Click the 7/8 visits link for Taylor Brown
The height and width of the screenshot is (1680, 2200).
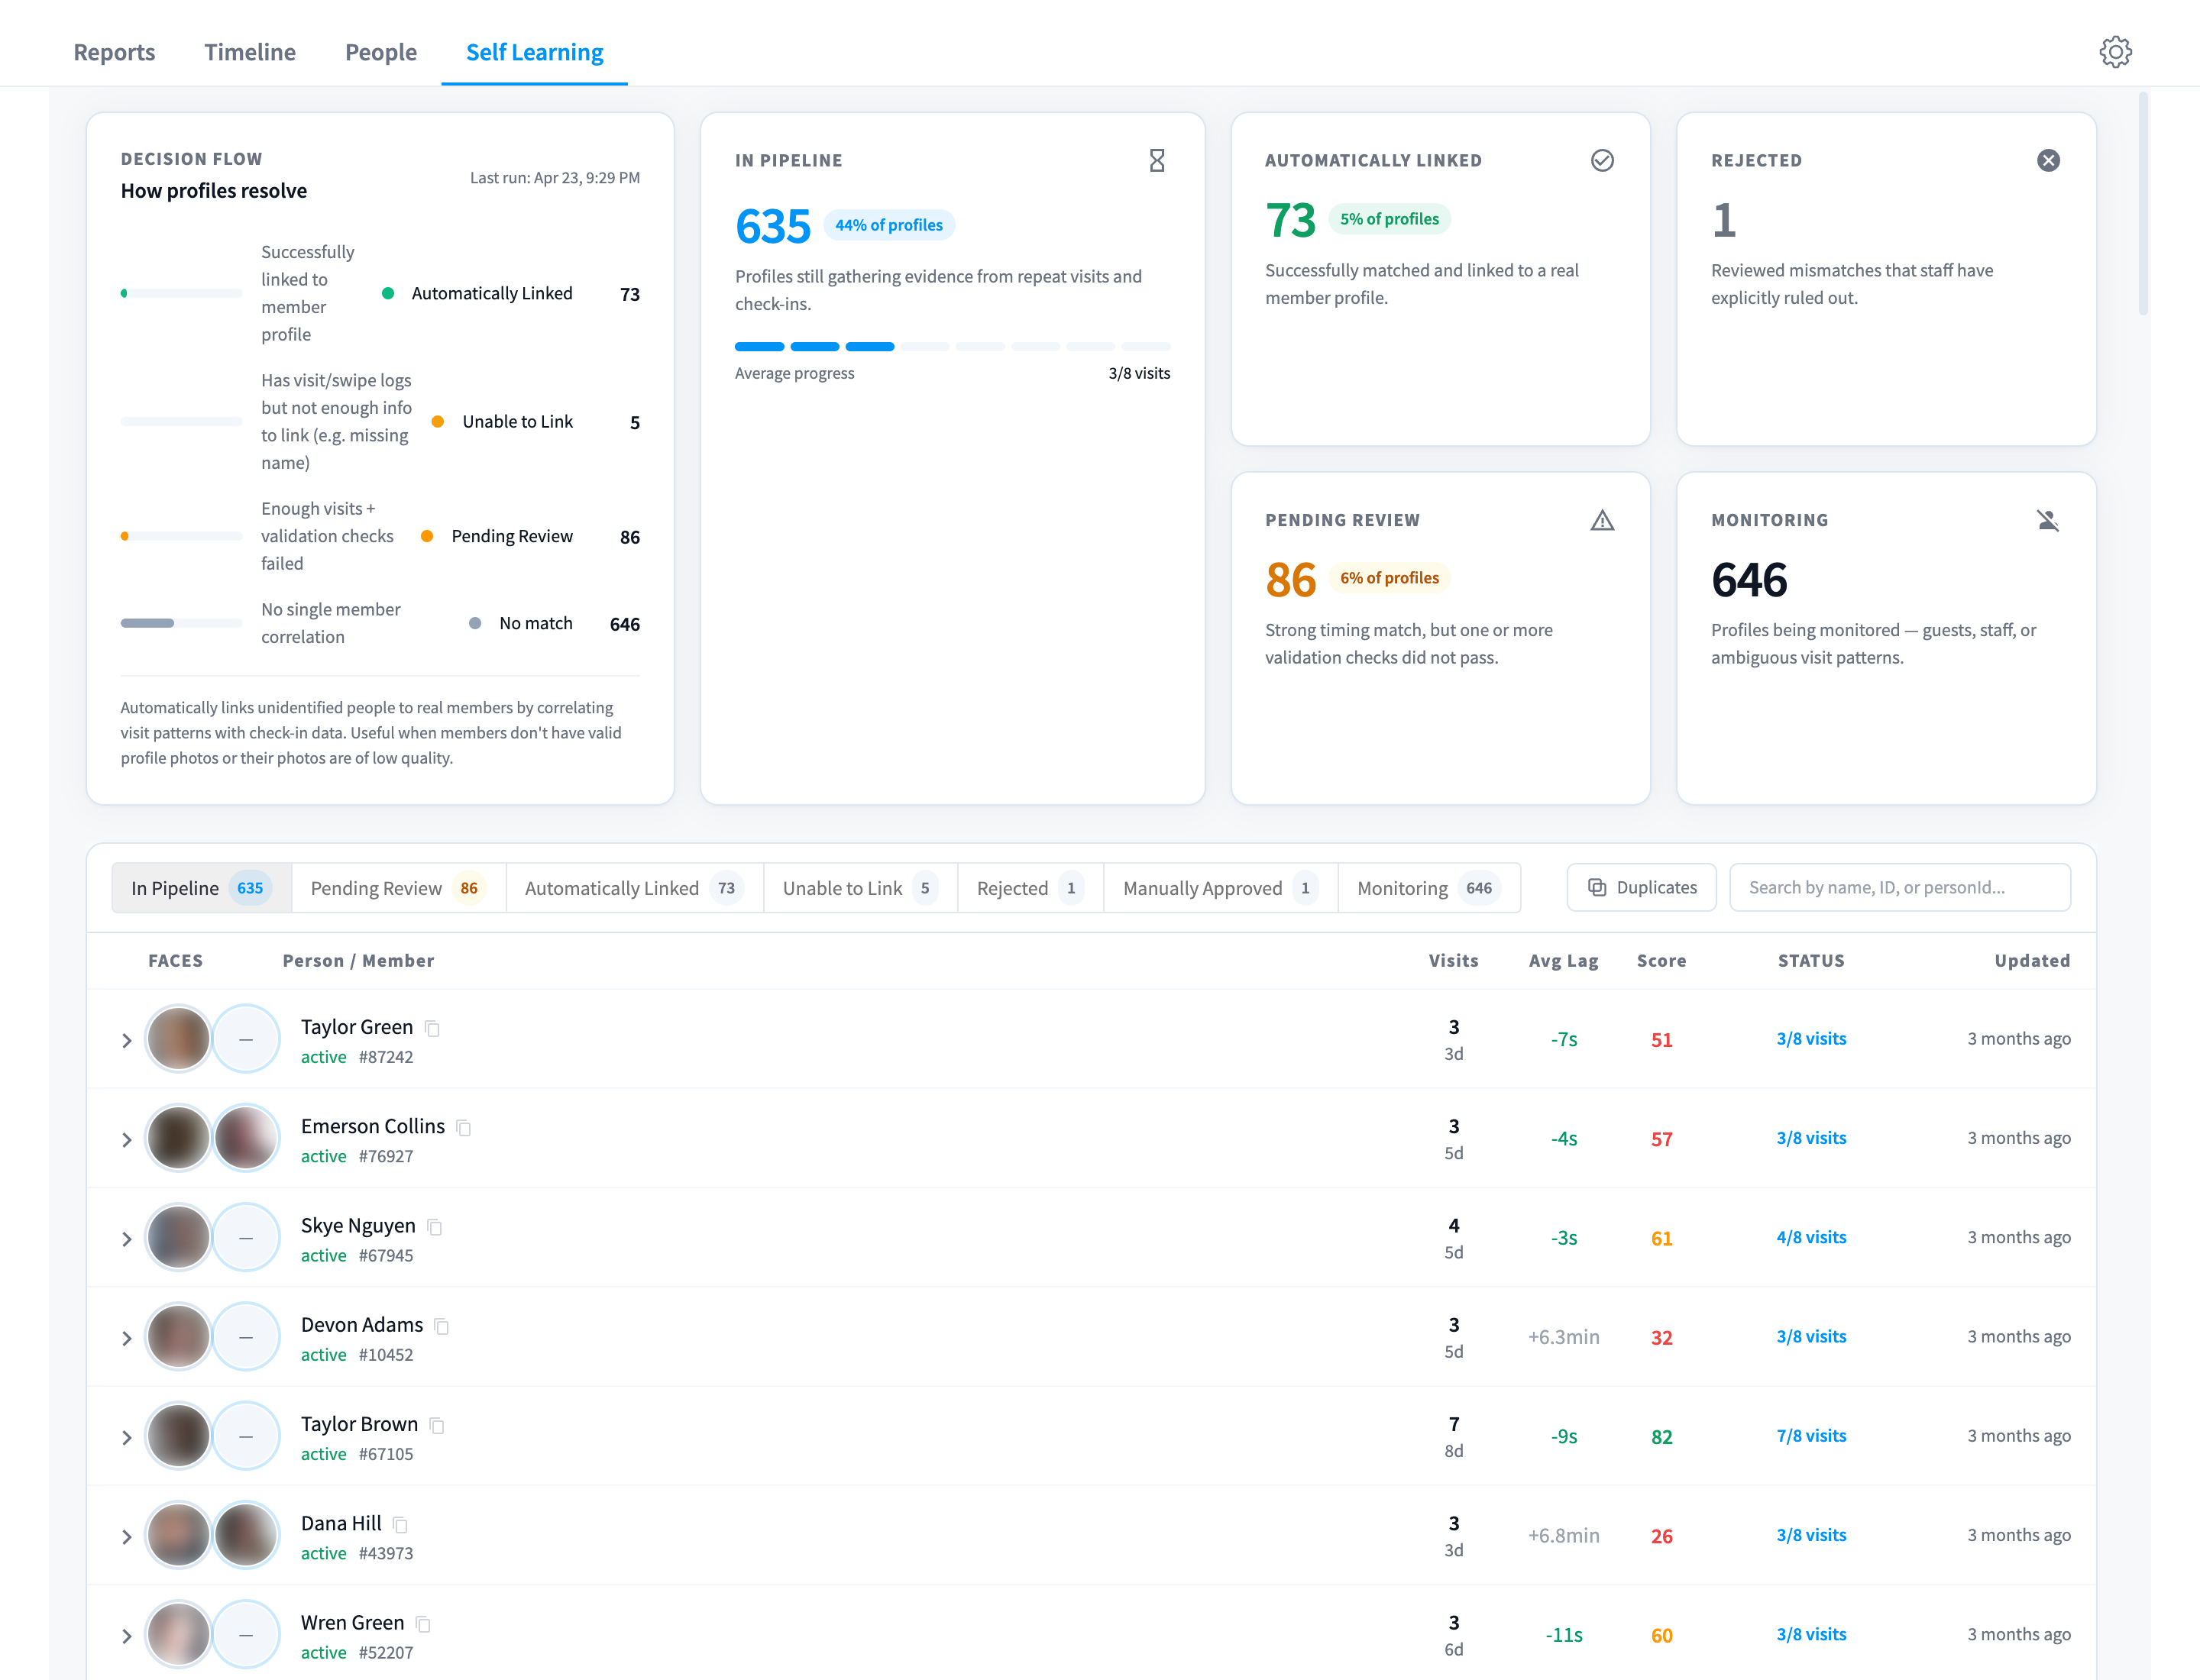[x=1811, y=1436]
